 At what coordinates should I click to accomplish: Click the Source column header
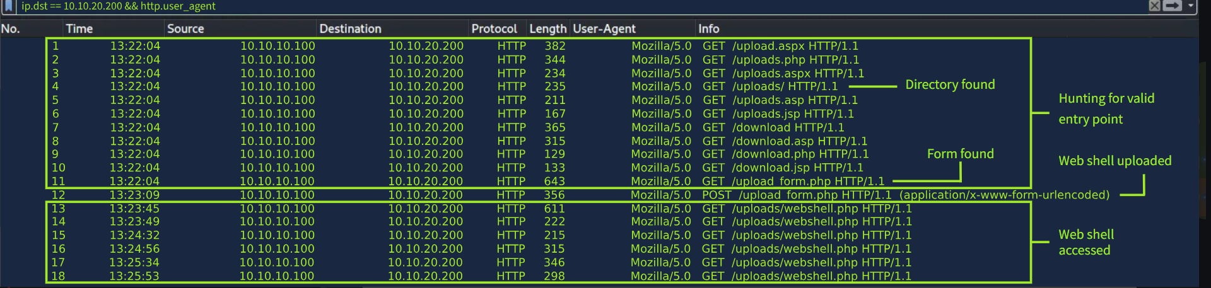[185, 29]
